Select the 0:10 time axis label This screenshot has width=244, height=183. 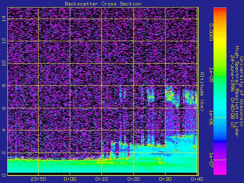(102, 179)
